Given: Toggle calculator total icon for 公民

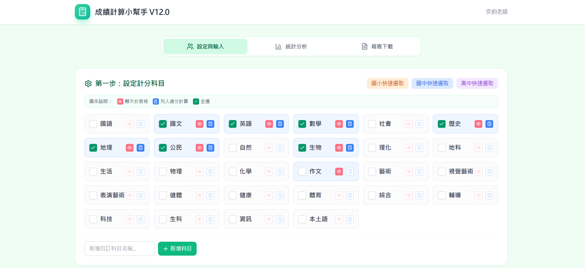Looking at the screenshot, I should click(210, 148).
